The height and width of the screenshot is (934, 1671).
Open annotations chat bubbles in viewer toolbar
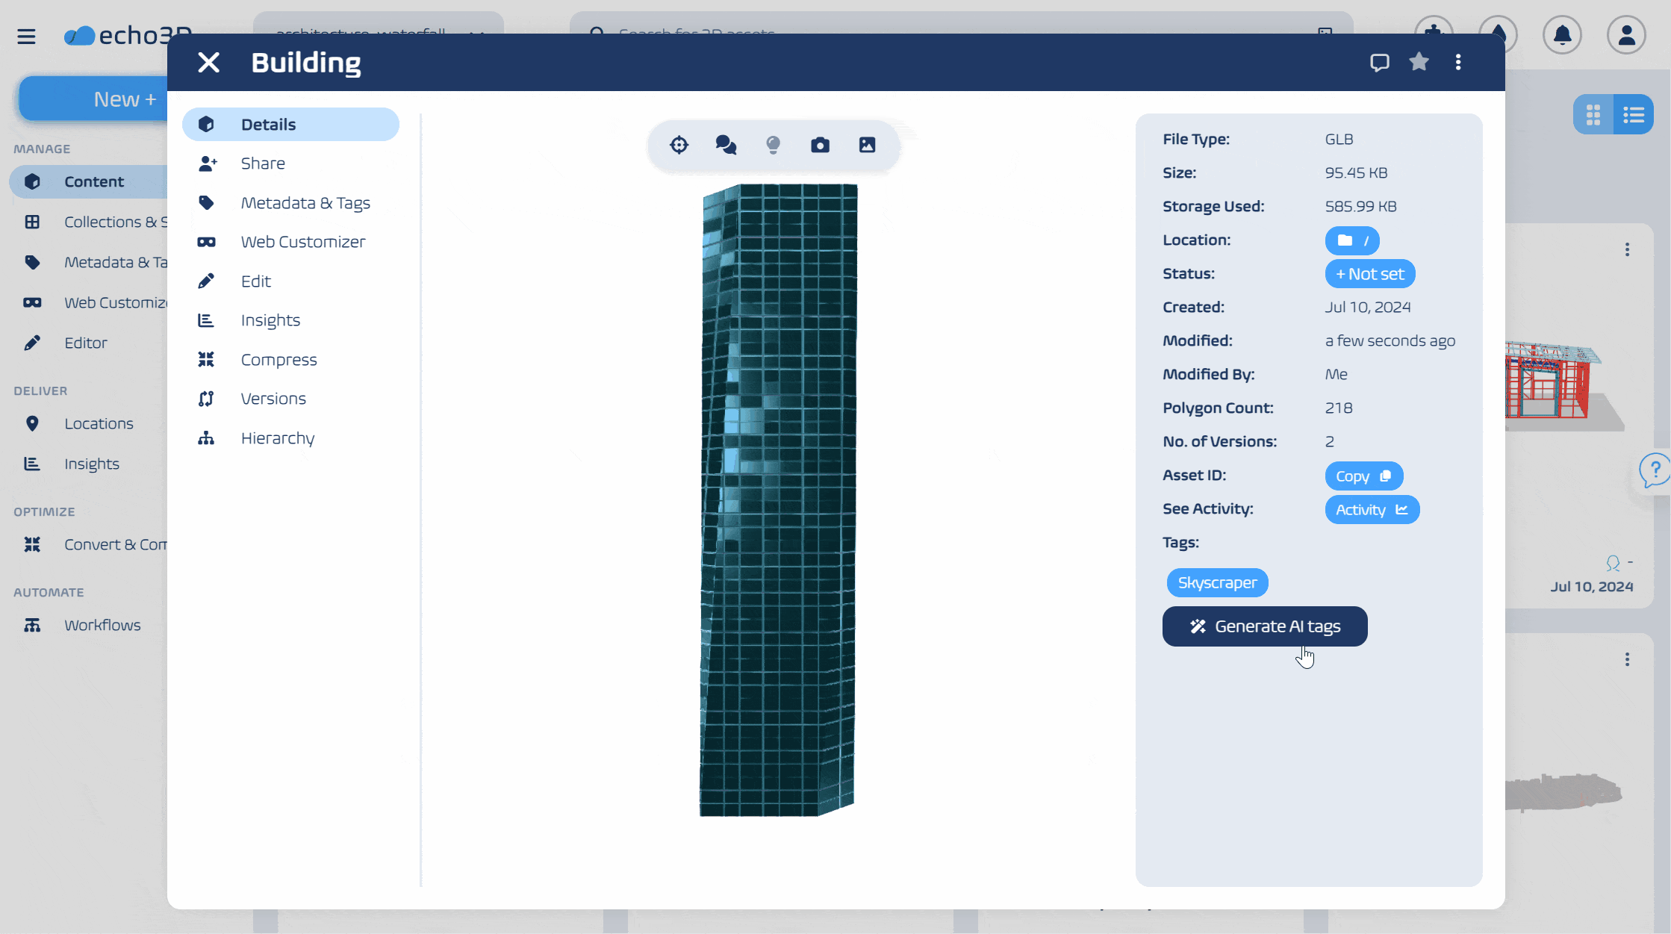[726, 145]
